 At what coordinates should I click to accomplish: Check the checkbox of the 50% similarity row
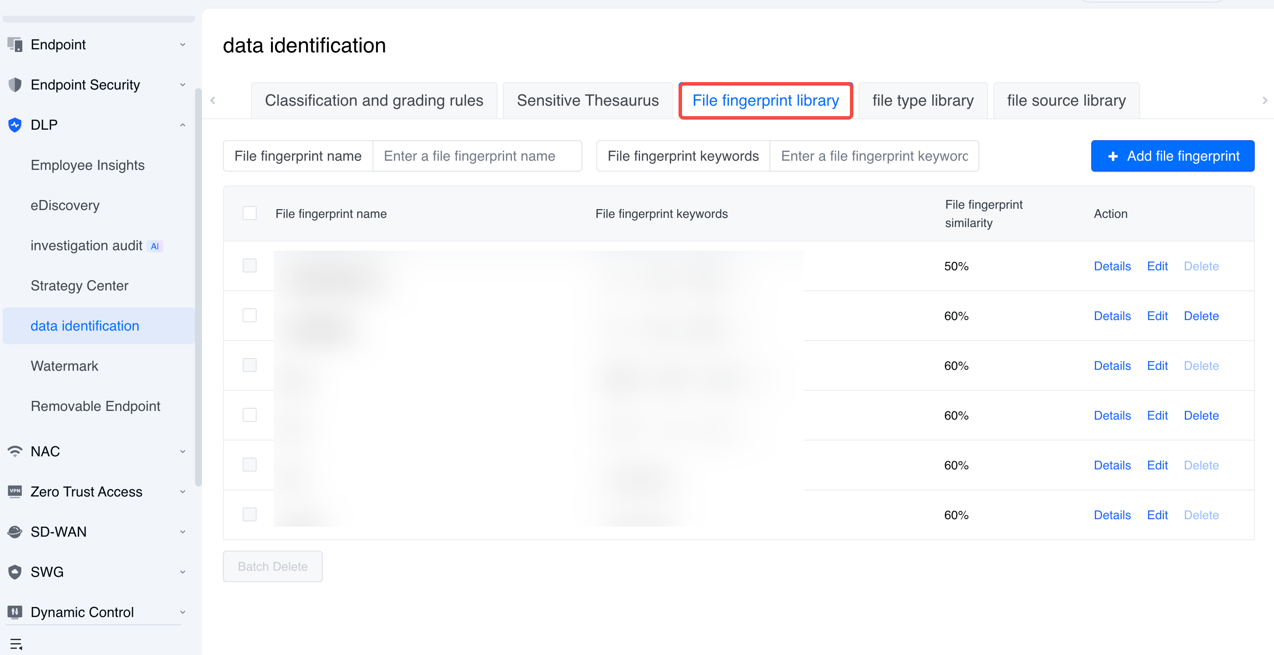coord(249,266)
